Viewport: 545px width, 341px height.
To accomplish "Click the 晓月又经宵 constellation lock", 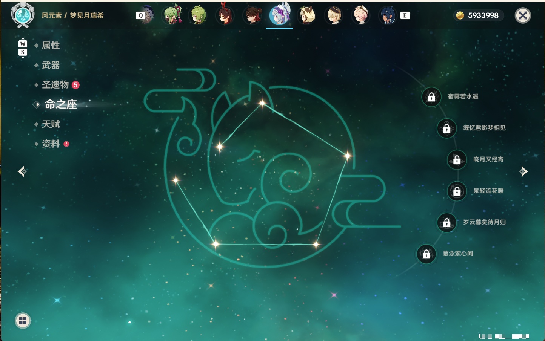I will (457, 159).
